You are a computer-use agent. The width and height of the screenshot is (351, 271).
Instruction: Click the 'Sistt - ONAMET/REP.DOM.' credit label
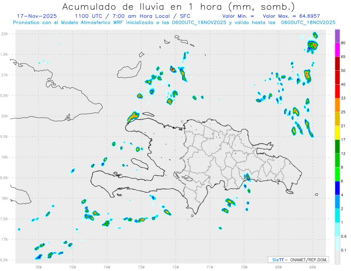tap(298, 260)
